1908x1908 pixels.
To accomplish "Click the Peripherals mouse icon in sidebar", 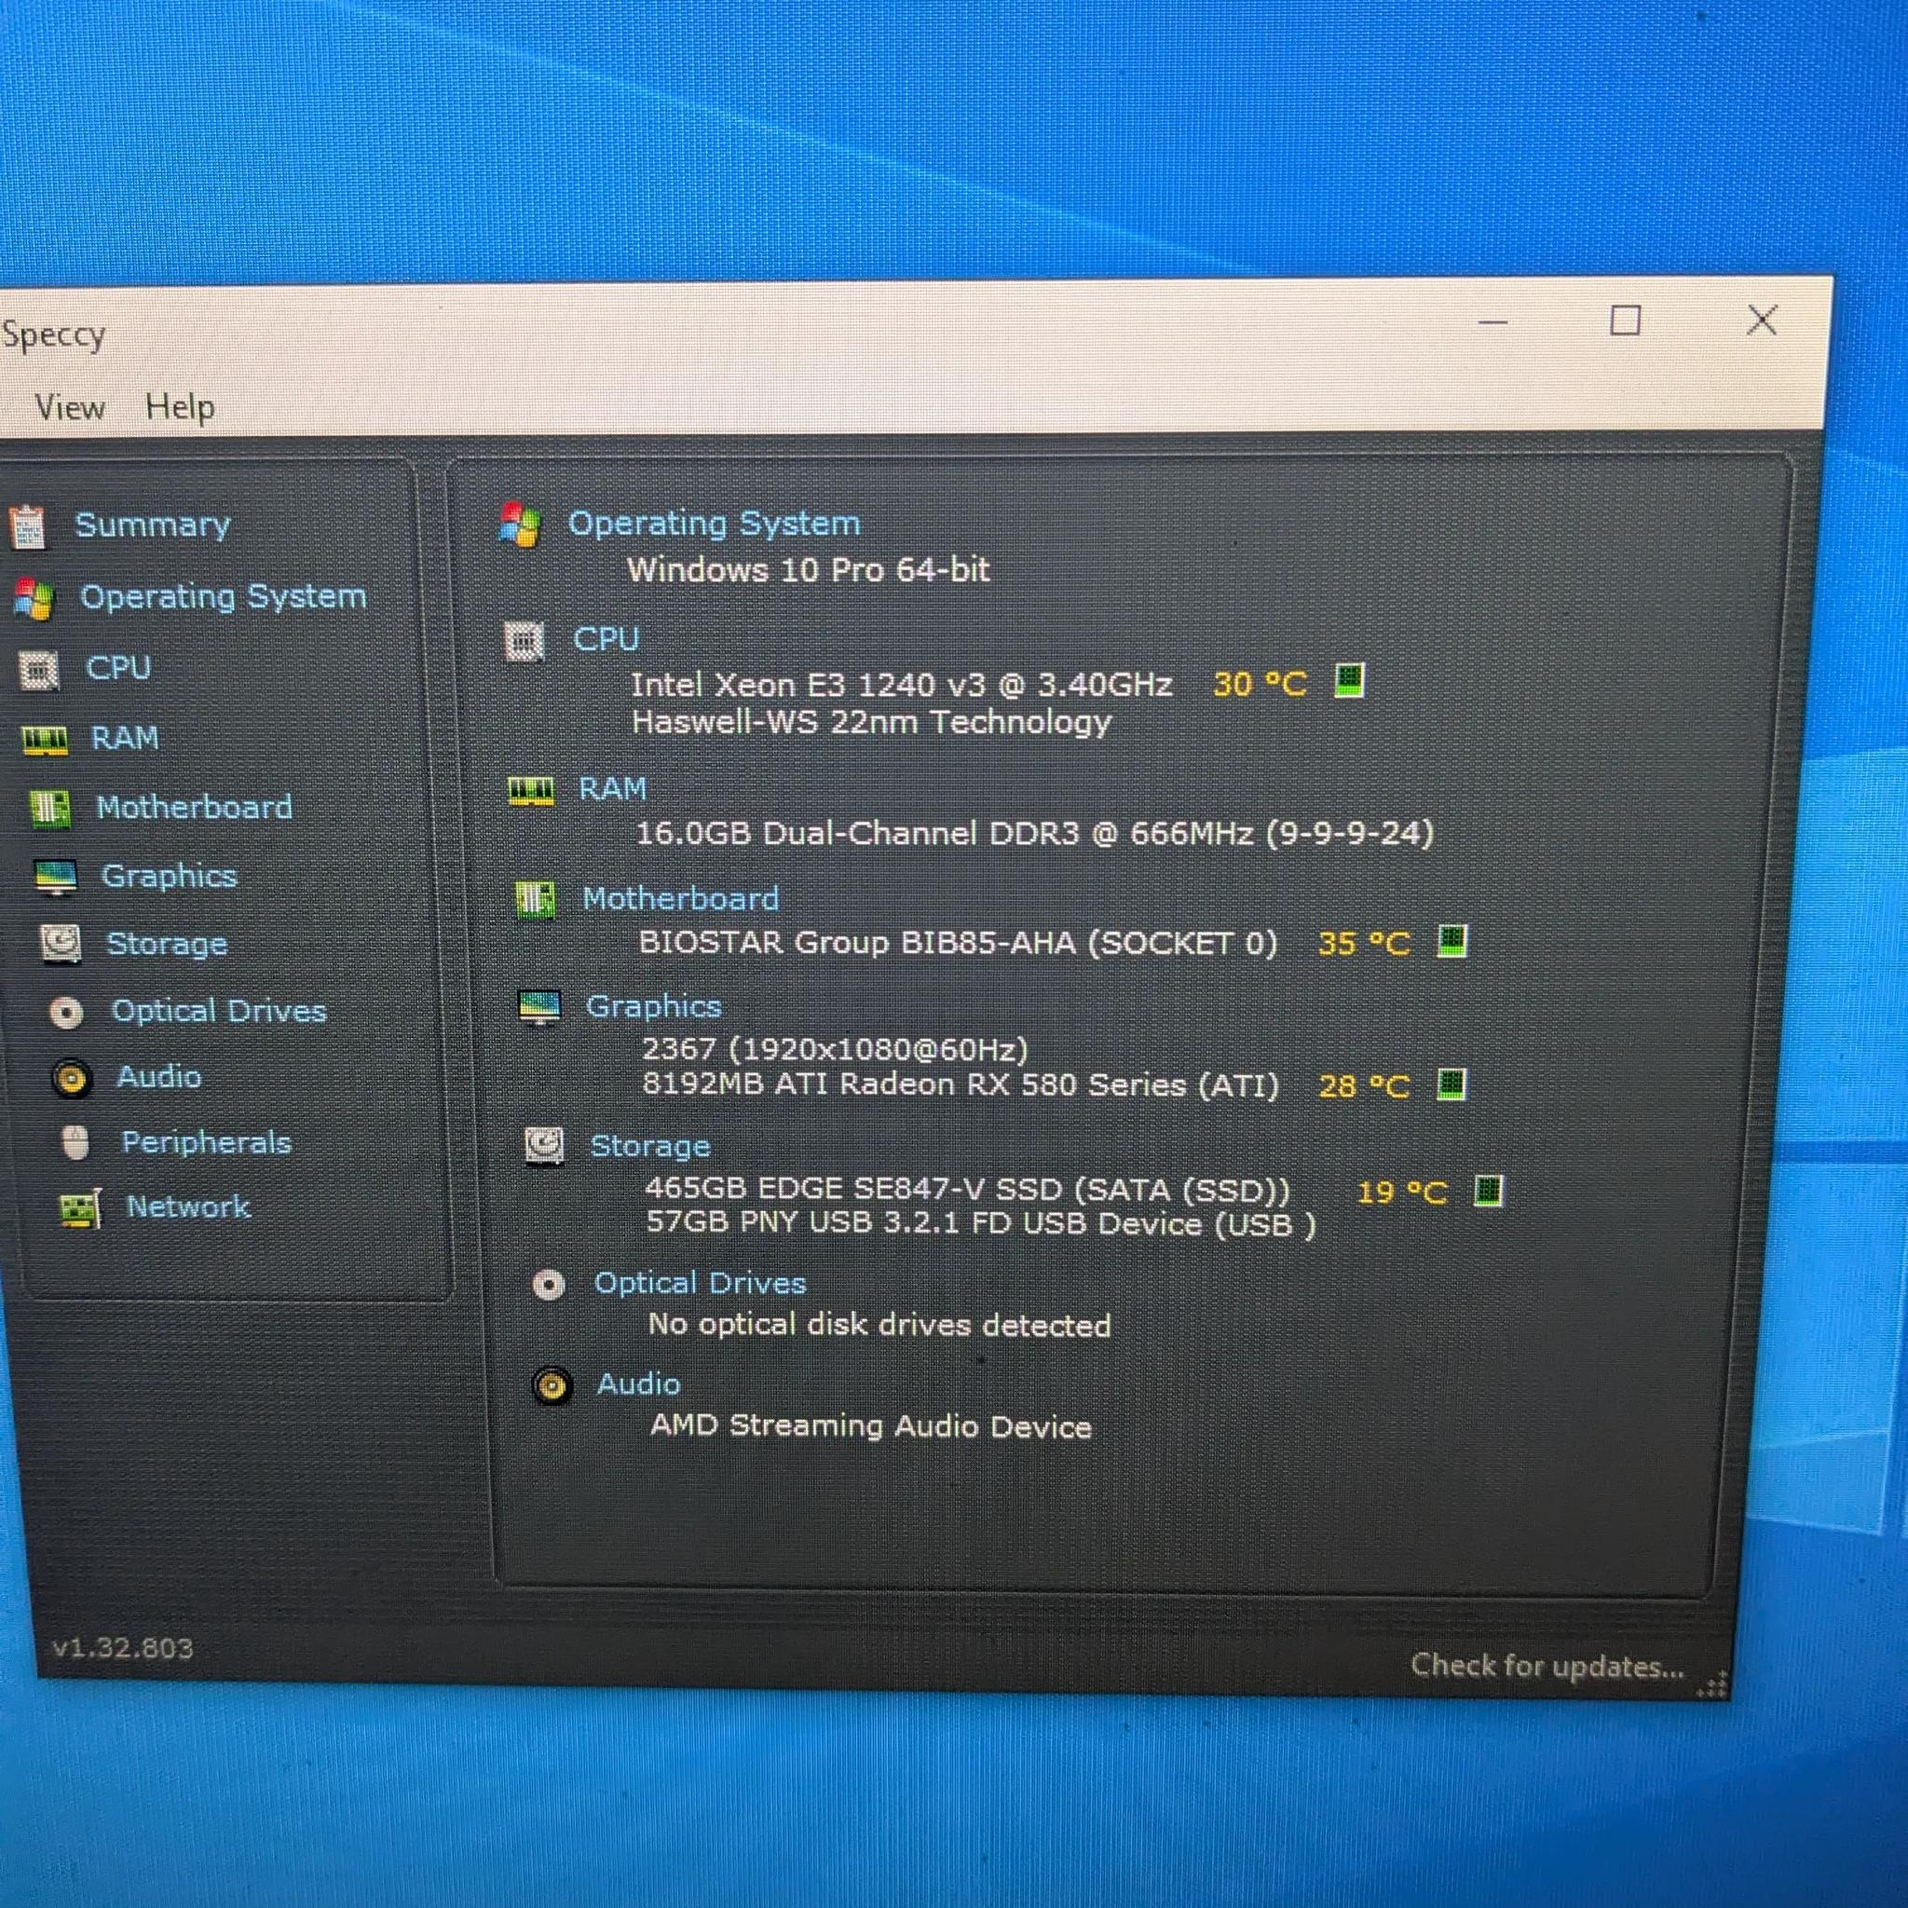I will point(75,1142).
